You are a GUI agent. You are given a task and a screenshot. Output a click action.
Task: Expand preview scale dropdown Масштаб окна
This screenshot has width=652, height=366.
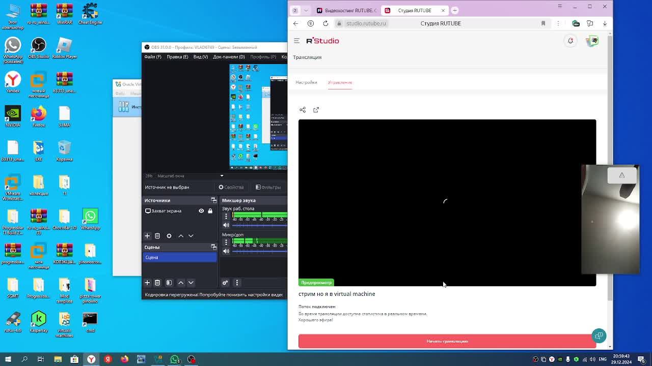click(x=222, y=176)
